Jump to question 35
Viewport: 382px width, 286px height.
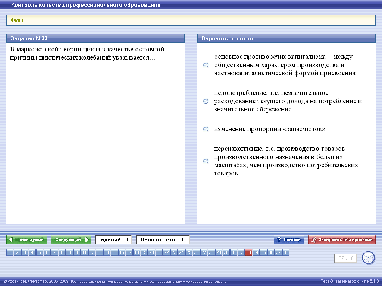tap(264, 252)
